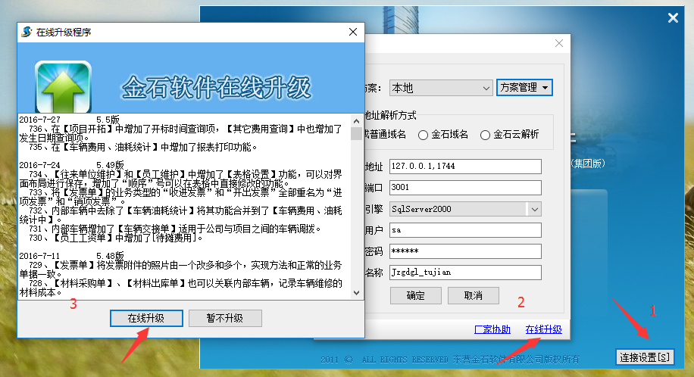Close the main login window with white X
The width and height of the screenshot is (694, 377).
pos(671,18)
